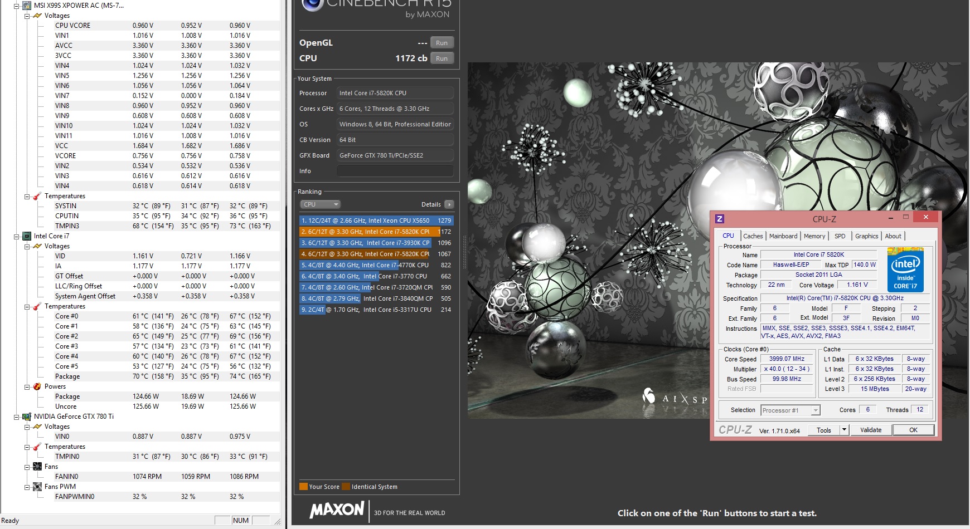Click the Info input field
Image resolution: width=970 pixels, height=529 pixels.
(395, 171)
